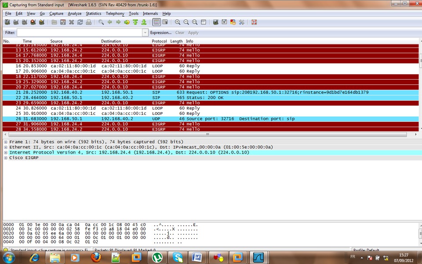
Task: Click the Zoom In magnifier icon
Action: coord(178,22)
